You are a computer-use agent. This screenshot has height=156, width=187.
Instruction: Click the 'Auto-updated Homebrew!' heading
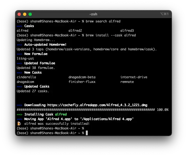[45, 45]
